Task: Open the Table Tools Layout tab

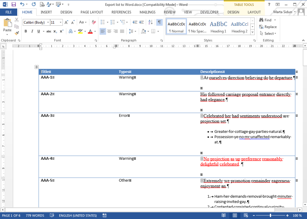Action: [x=254, y=12]
